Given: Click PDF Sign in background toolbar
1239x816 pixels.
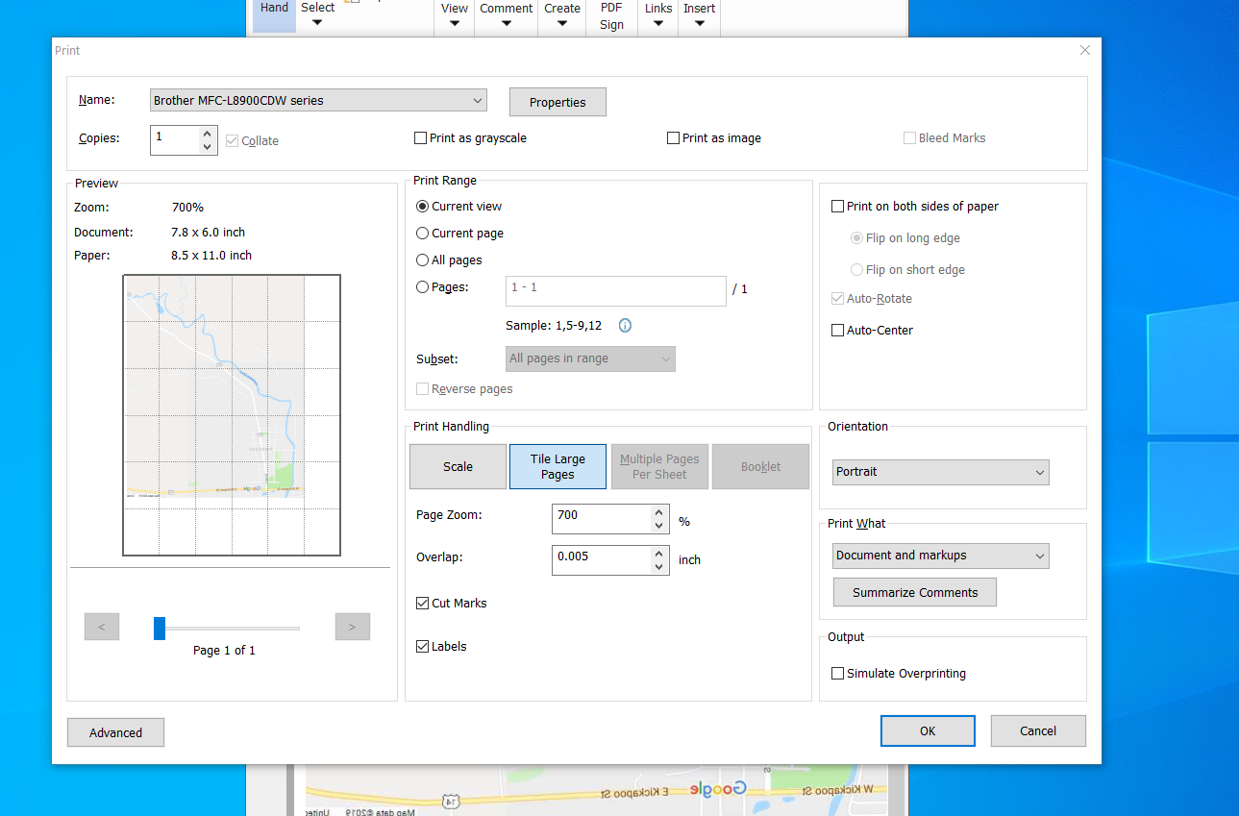Looking at the screenshot, I should click(612, 16).
